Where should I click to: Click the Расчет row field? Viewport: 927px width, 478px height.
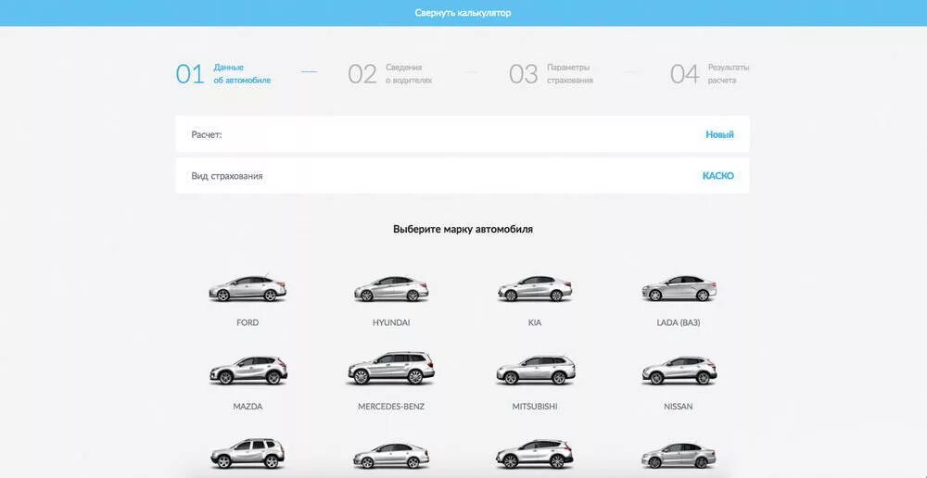[463, 134]
